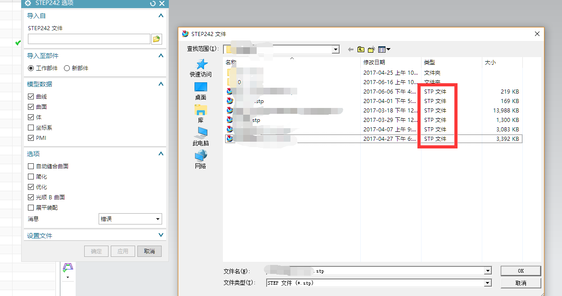562x296 pixels.
Task: Select 快速访问 in the sidebar
Action: (x=200, y=67)
